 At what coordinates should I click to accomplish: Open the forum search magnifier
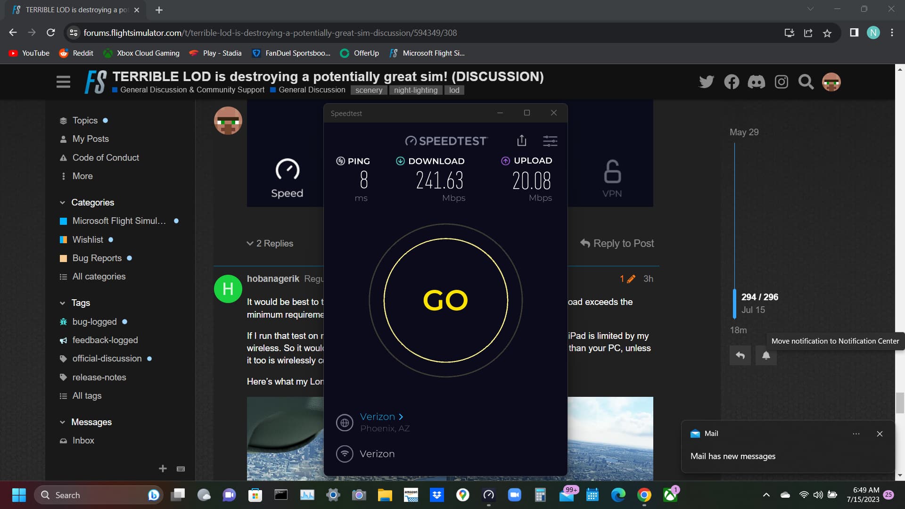tap(806, 82)
